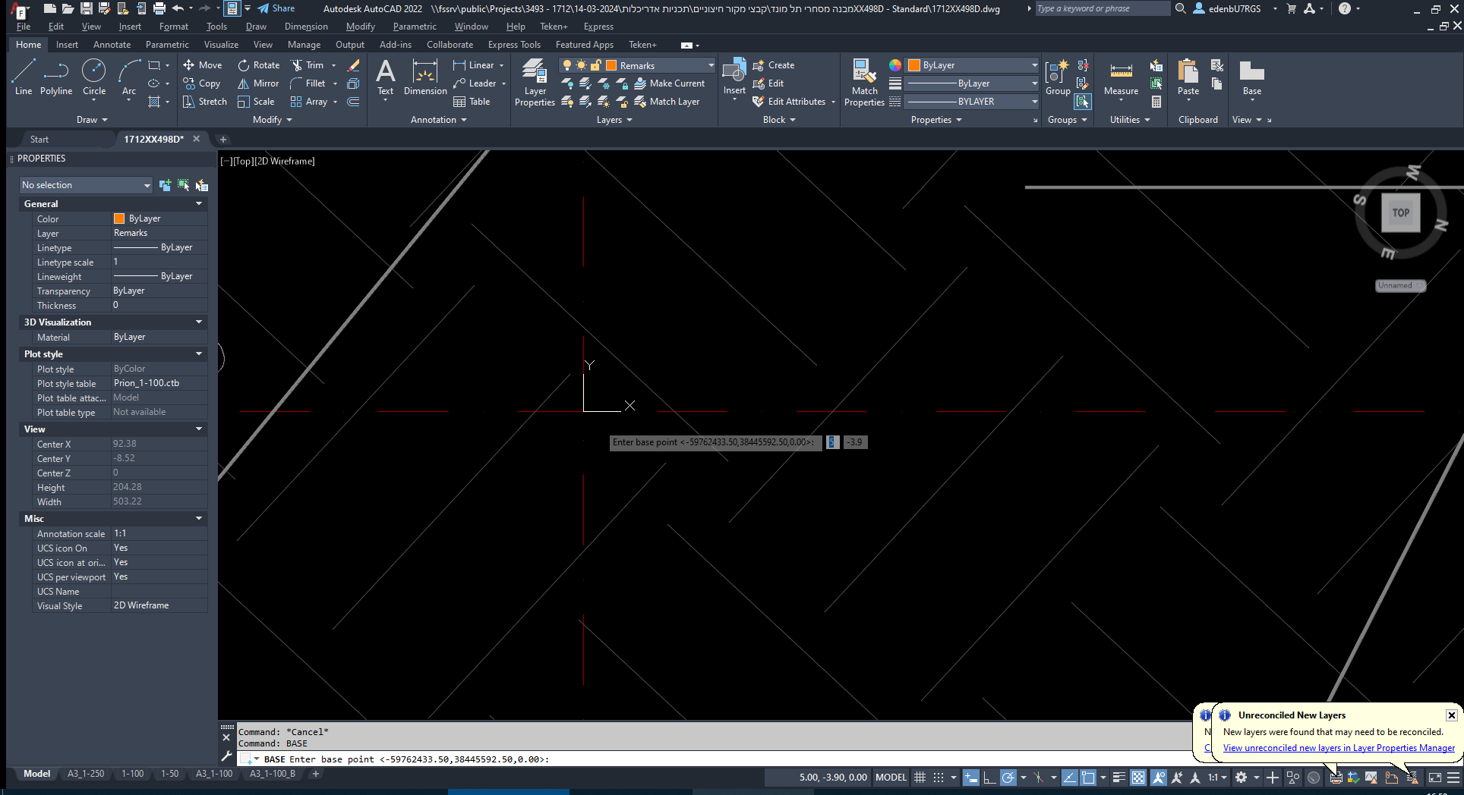
Task: Collapse the General section in Properties panel
Action: [x=198, y=203]
